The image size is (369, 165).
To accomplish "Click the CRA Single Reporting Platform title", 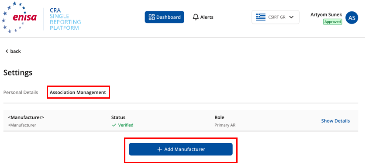I will point(65,19).
